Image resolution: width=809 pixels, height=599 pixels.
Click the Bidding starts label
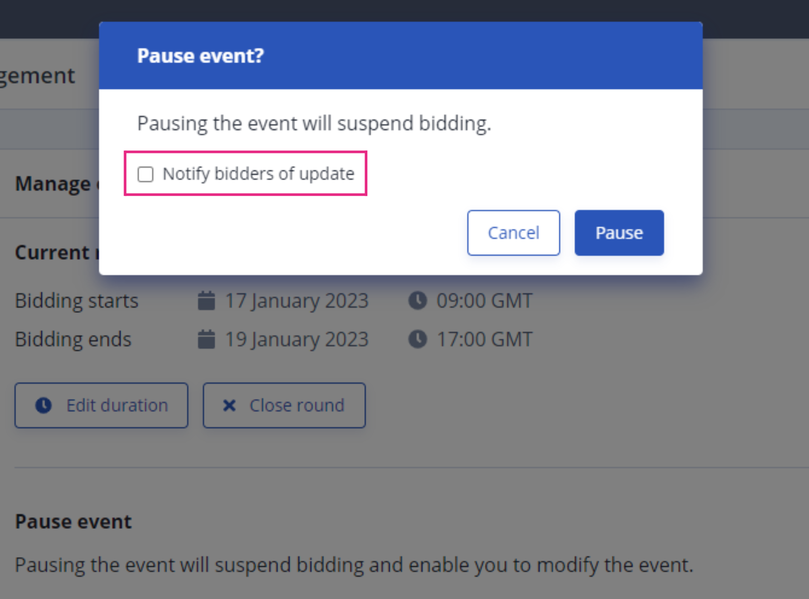[77, 301]
